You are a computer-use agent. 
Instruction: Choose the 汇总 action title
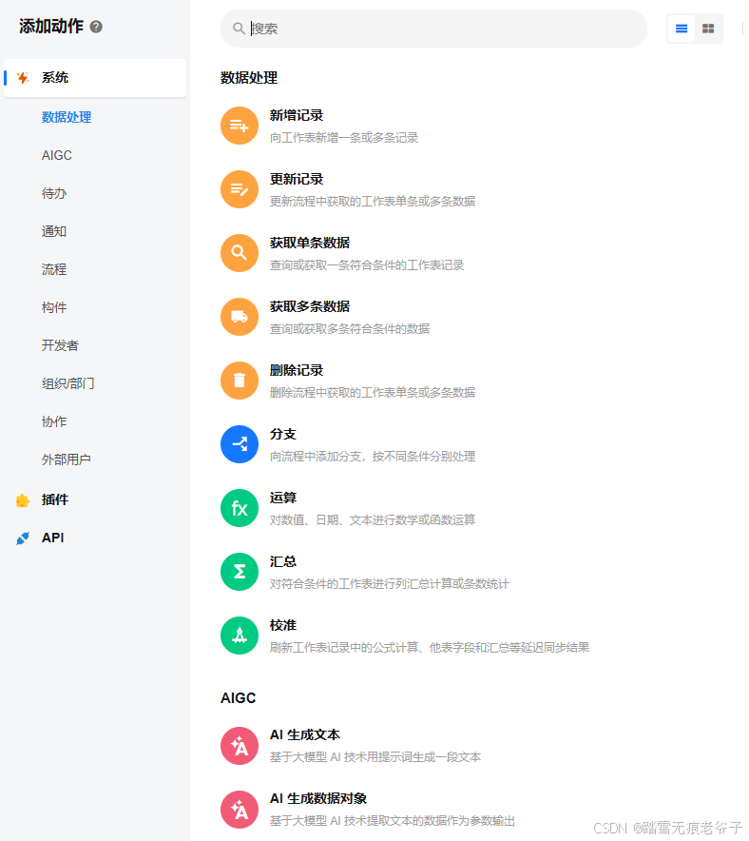(x=283, y=561)
